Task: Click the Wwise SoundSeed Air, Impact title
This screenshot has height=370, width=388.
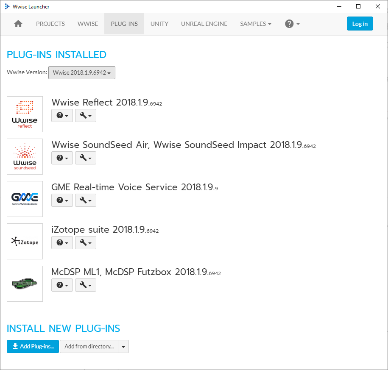Action: click(x=184, y=145)
